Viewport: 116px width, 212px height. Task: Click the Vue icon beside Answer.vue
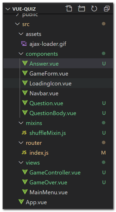tap(25, 63)
